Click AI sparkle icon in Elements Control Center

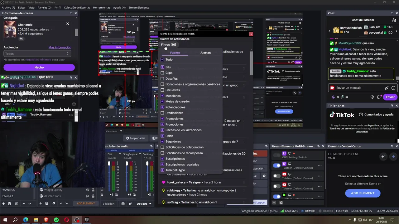click(383, 156)
